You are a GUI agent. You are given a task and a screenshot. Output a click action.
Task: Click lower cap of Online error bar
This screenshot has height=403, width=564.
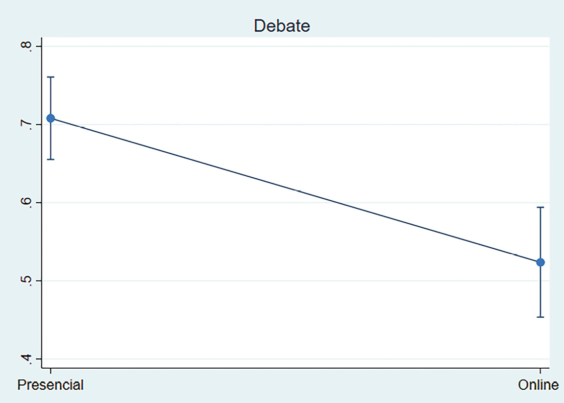(x=540, y=317)
